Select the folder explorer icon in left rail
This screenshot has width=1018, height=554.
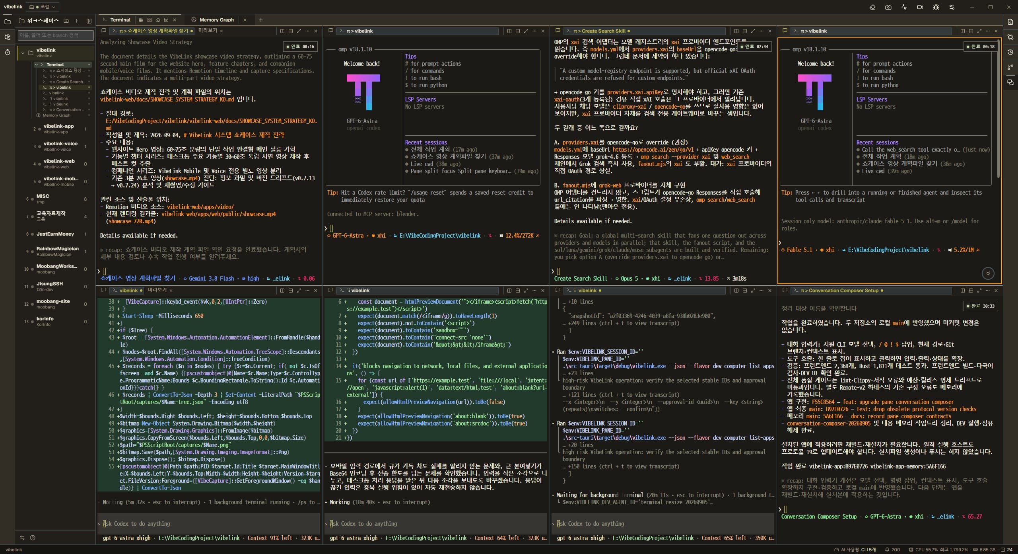7,21
